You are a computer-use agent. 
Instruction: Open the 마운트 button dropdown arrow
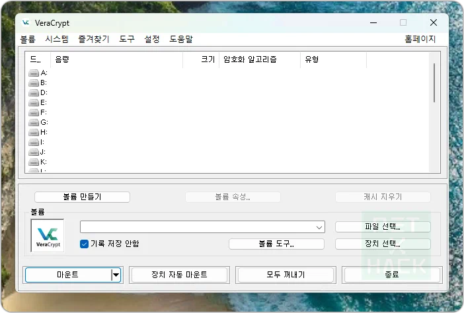(x=116, y=275)
